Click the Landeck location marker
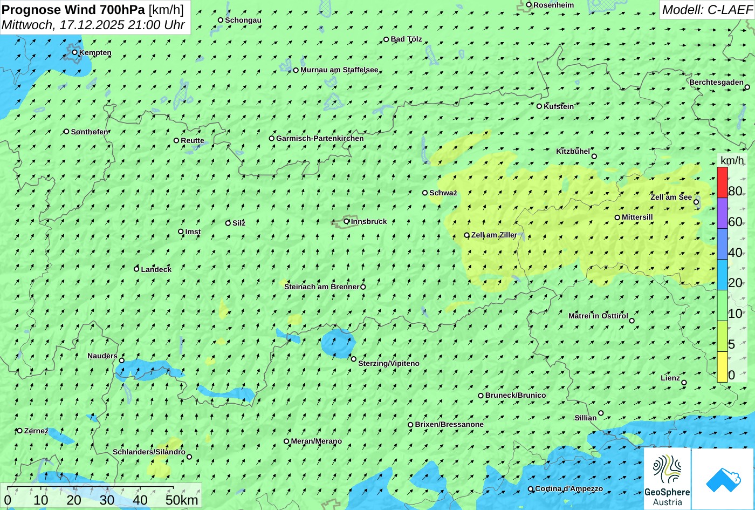Screen dimensions: 755x510 136,269
